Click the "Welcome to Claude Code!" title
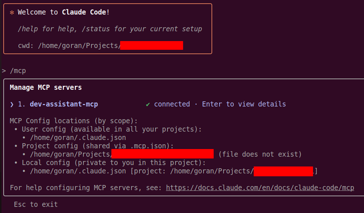 click(64, 12)
